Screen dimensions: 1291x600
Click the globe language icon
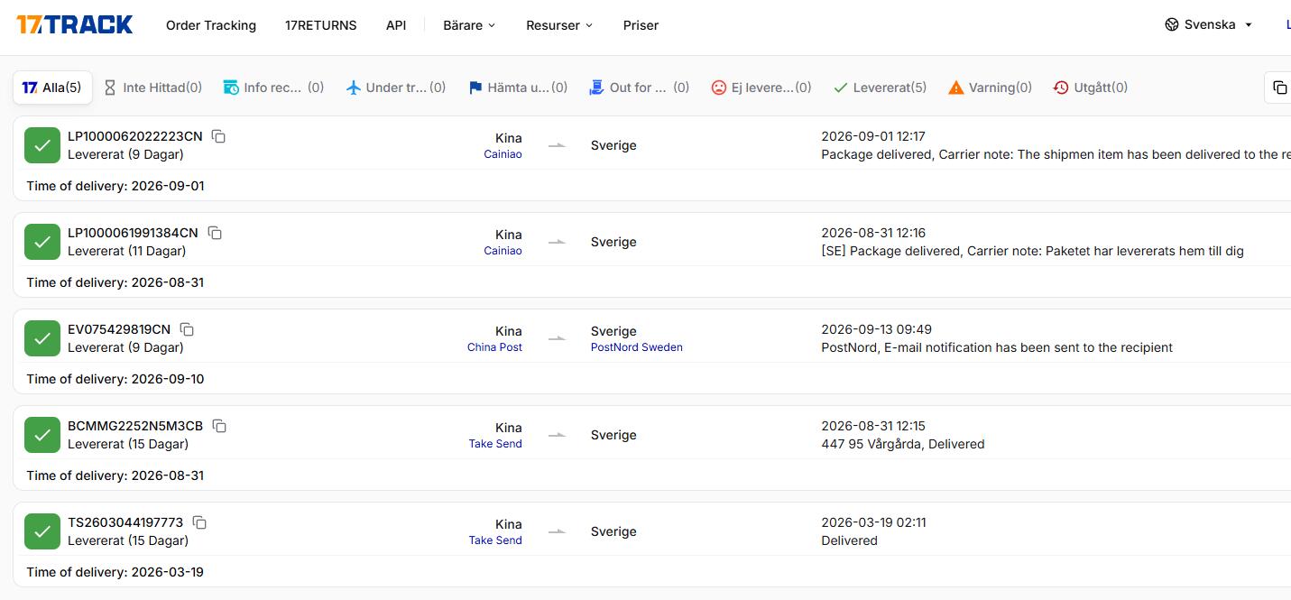coord(1172,24)
